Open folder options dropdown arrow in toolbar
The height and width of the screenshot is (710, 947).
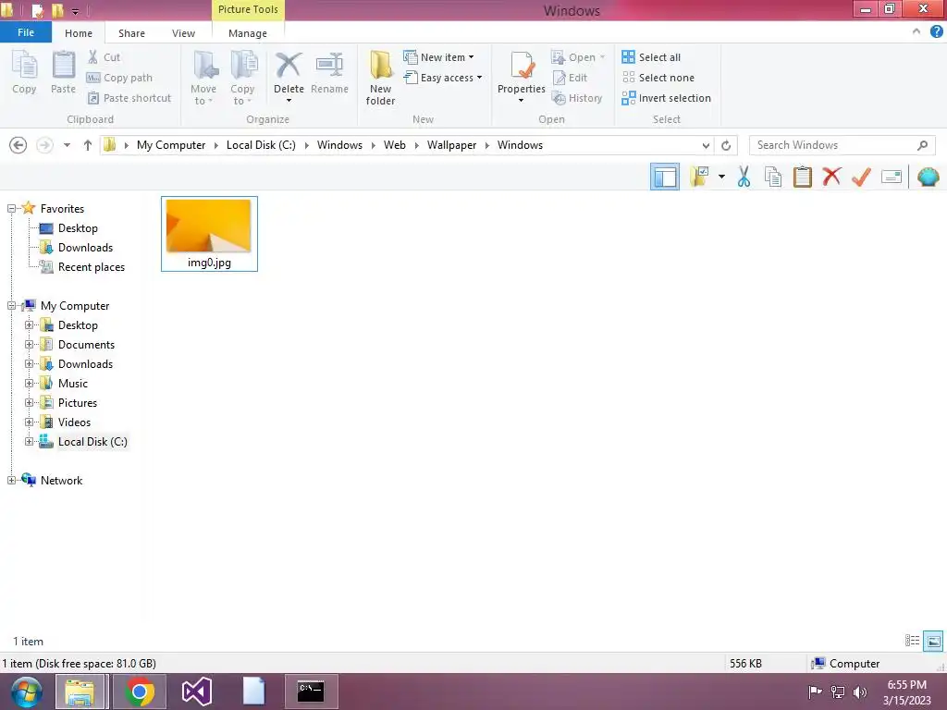[x=721, y=177]
